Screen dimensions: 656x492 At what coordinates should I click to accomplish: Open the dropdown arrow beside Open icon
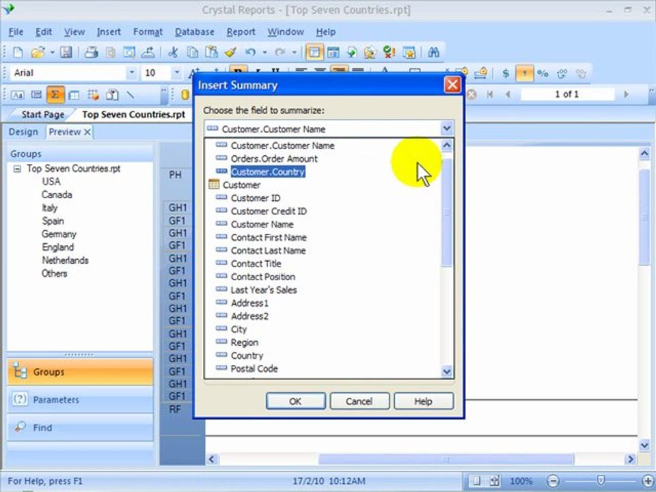click(53, 53)
